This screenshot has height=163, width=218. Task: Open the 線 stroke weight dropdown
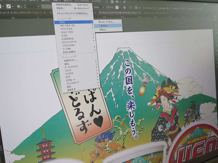click(38, 6)
